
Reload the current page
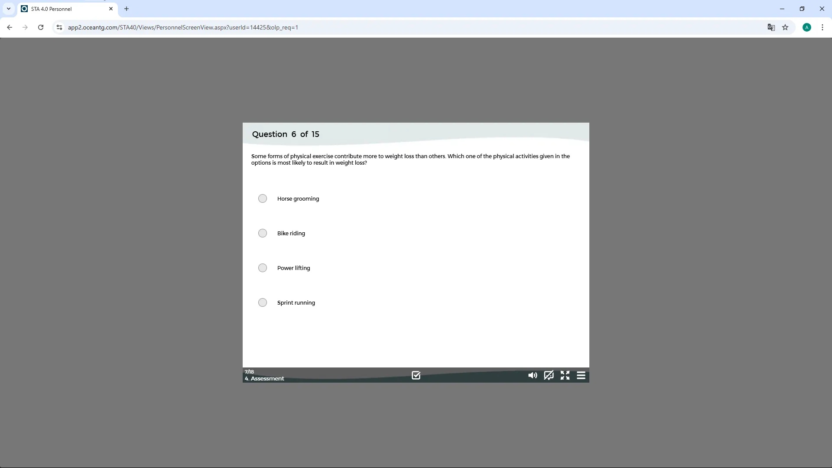(41, 27)
